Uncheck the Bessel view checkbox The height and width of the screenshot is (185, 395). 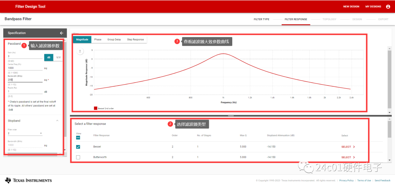pos(78,147)
